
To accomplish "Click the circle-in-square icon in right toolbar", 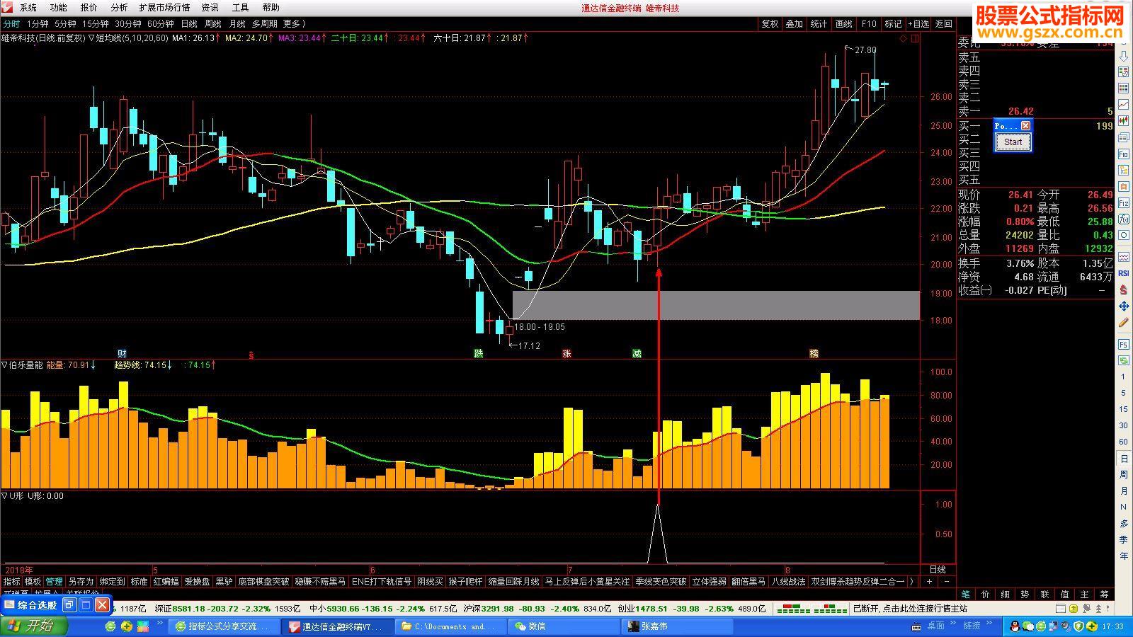I will pyautogui.click(x=1124, y=235).
